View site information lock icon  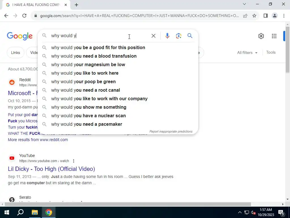click(36, 16)
